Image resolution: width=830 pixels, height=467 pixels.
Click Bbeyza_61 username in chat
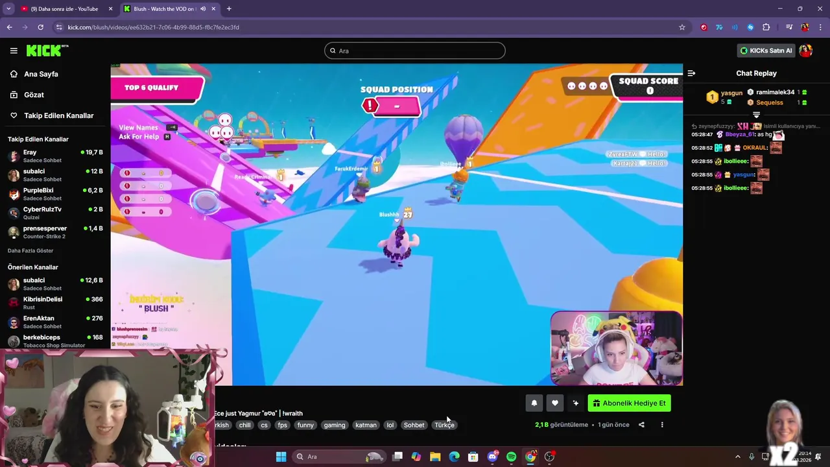click(x=740, y=134)
